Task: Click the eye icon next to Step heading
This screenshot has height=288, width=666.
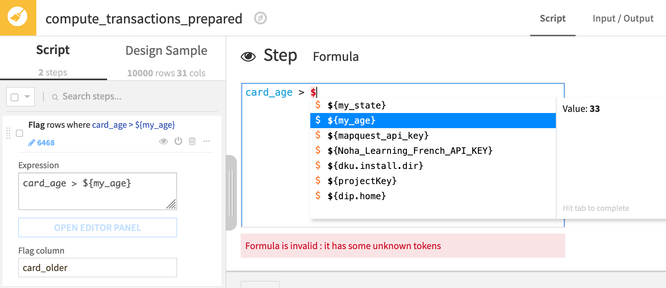Action: coord(249,56)
